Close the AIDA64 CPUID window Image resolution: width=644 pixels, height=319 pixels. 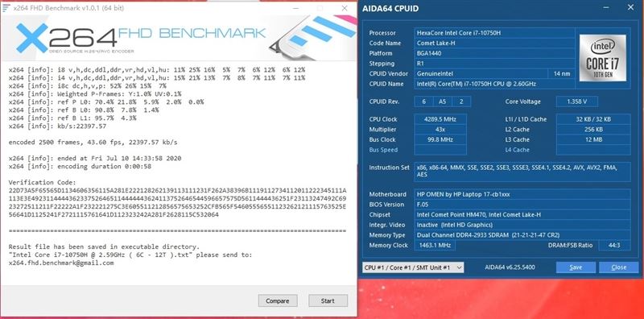tap(630, 7)
